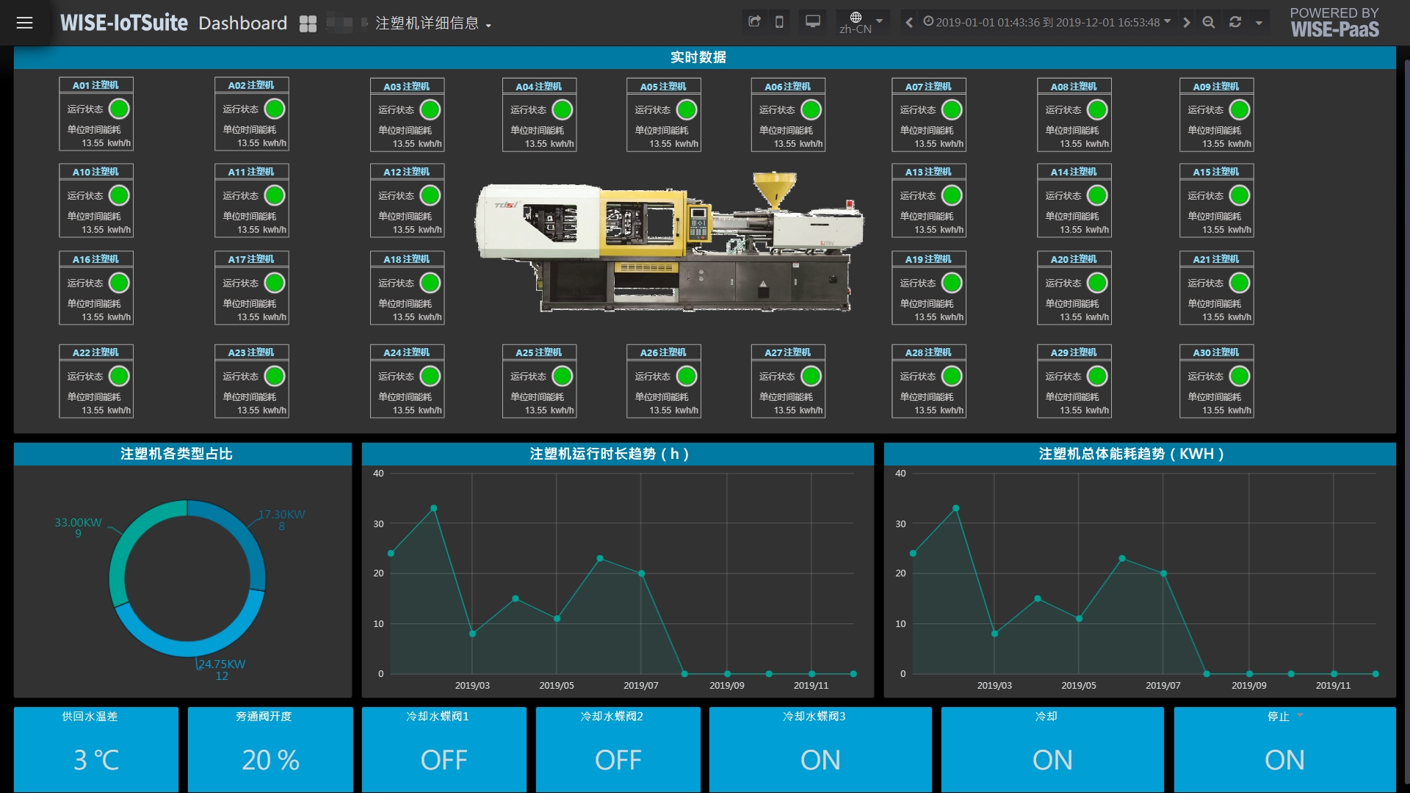Open refresh interval dropdown caret
This screenshot has width=1410, height=793.
point(1259,23)
